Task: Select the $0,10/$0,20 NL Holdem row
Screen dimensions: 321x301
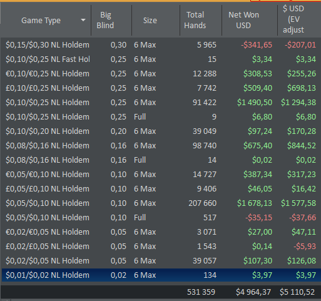Action: [x=161, y=131]
